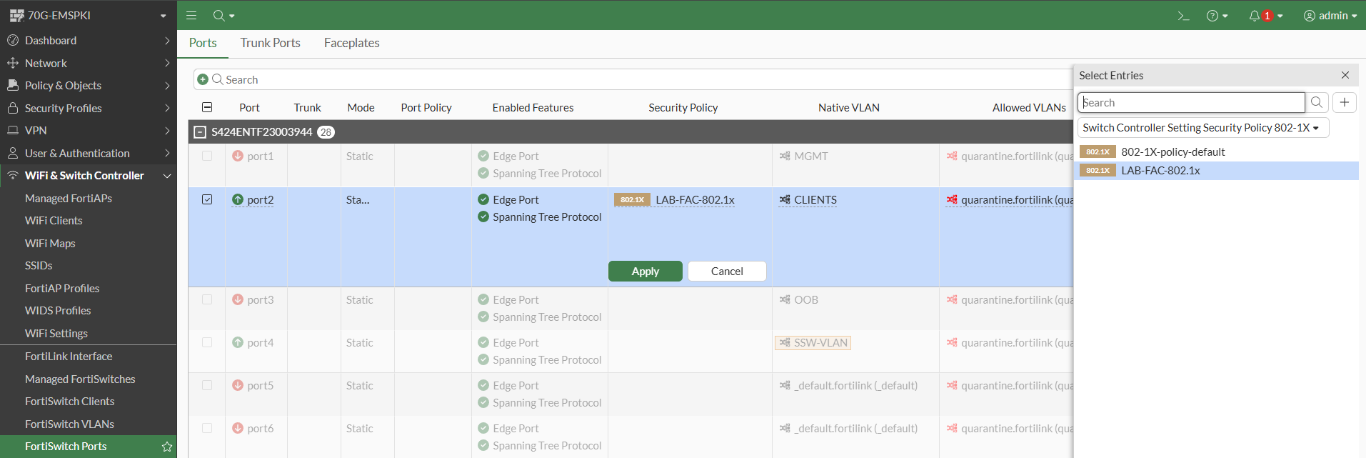Switch to the Ports tab
Viewport: 1366px width, 458px height.
point(203,43)
